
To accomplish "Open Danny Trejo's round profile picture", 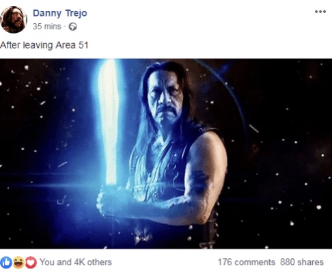I will tap(14, 20).
